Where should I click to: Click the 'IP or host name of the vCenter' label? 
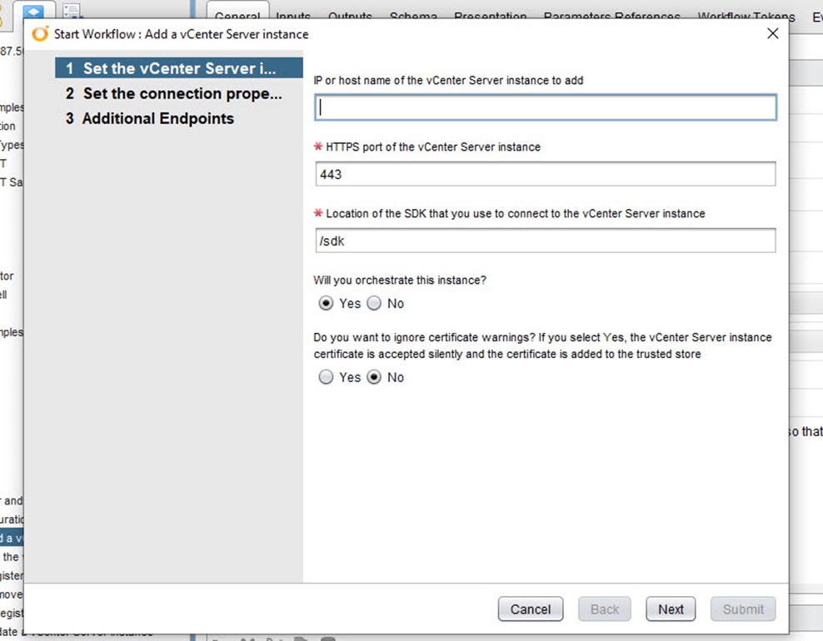pos(448,80)
